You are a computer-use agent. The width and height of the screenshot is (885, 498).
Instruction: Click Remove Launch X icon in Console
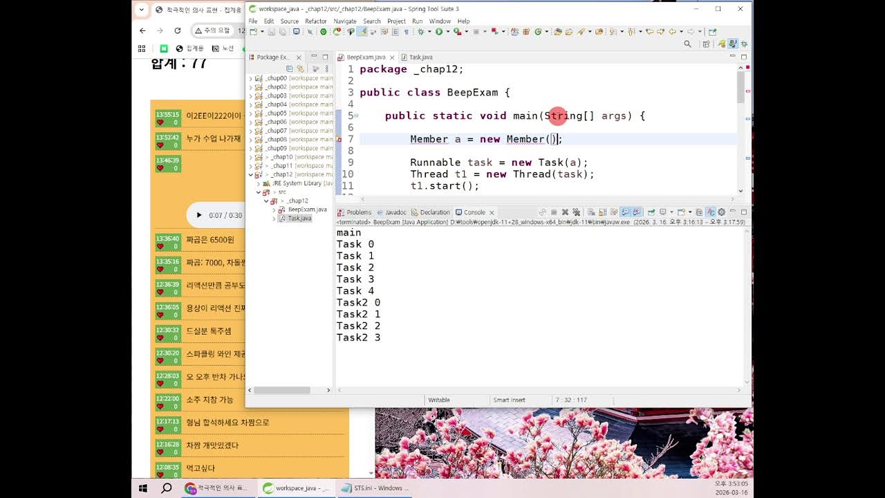pyautogui.click(x=565, y=212)
